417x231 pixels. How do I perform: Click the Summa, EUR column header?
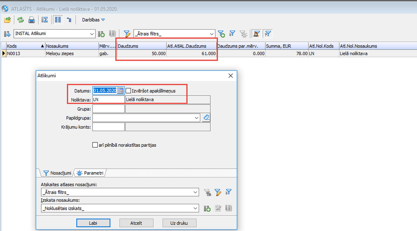[x=287, y=46]
